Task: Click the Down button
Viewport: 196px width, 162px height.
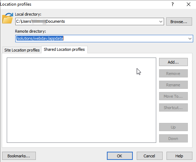Action: click(x=173, y=139)
